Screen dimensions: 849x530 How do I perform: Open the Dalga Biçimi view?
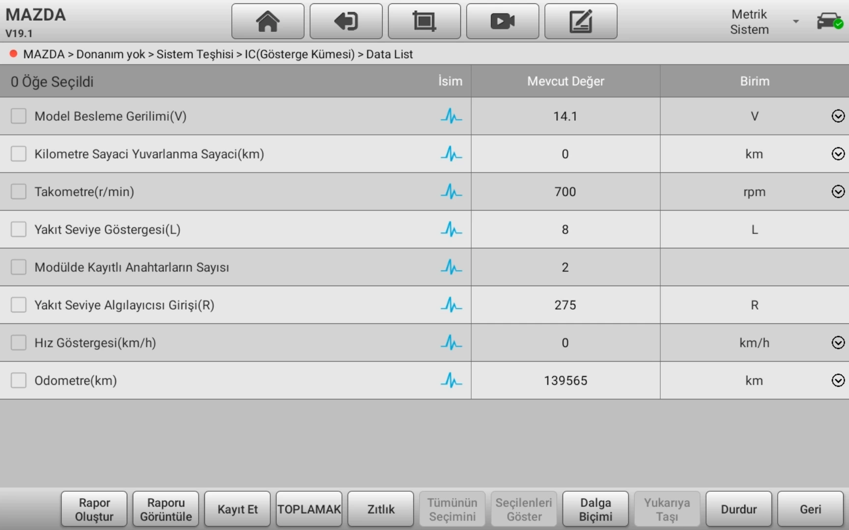click(595, 509)
